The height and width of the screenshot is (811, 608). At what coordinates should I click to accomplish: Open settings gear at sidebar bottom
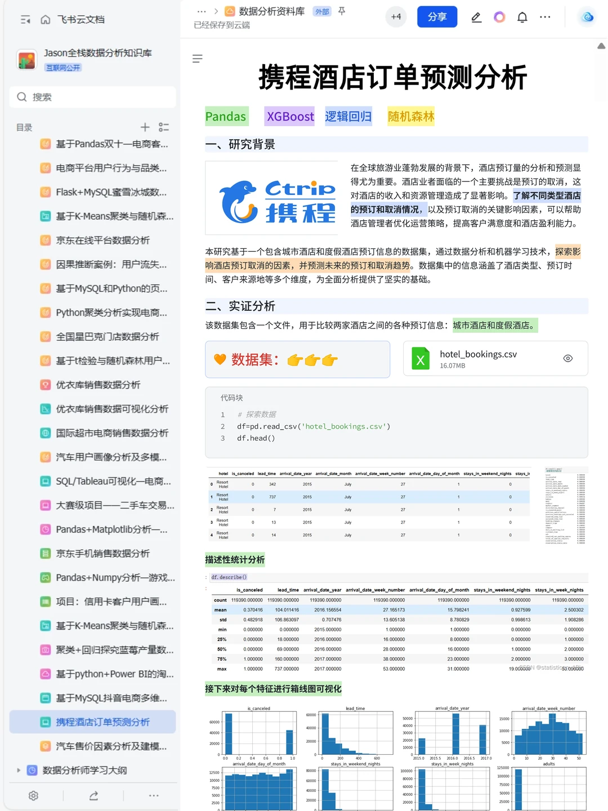[x=33, y=796]
